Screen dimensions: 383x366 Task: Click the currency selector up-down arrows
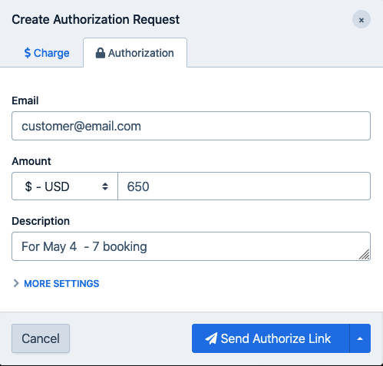point(105,186)
